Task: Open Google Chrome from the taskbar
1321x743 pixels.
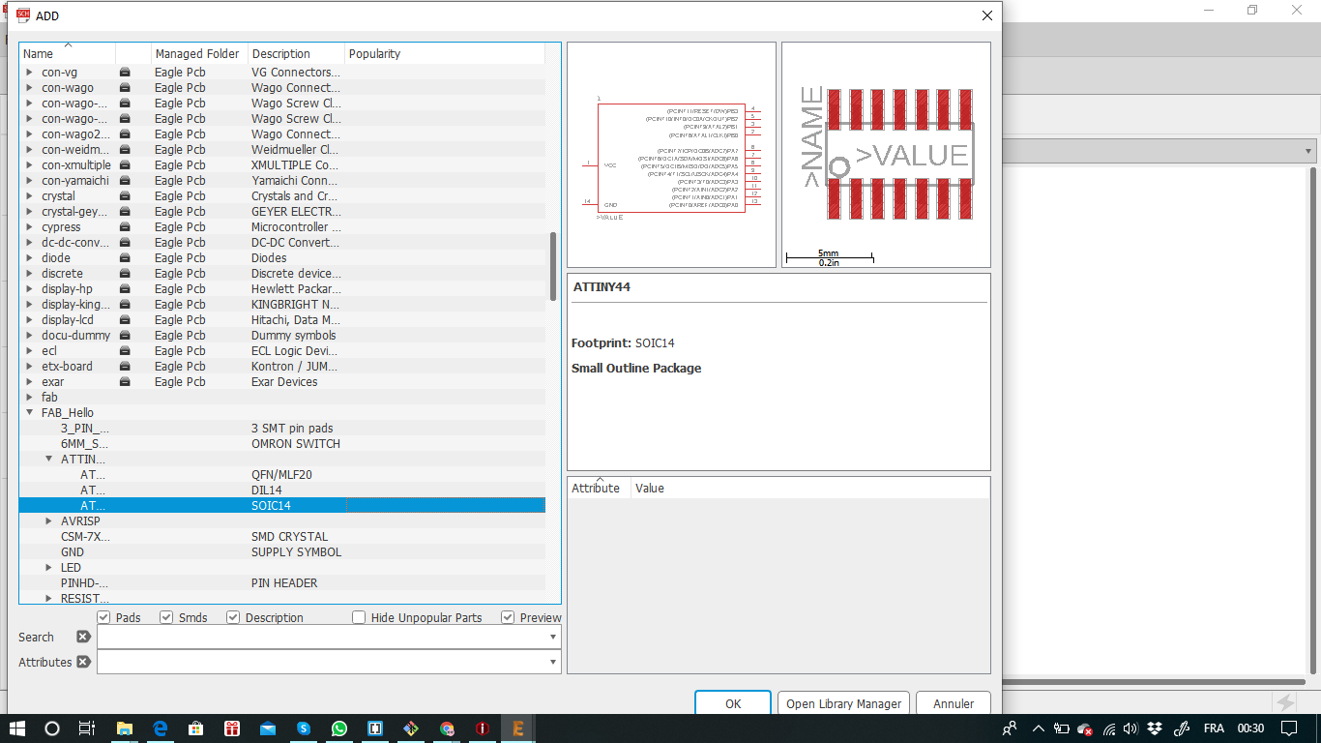Action: tap(447, 728)
